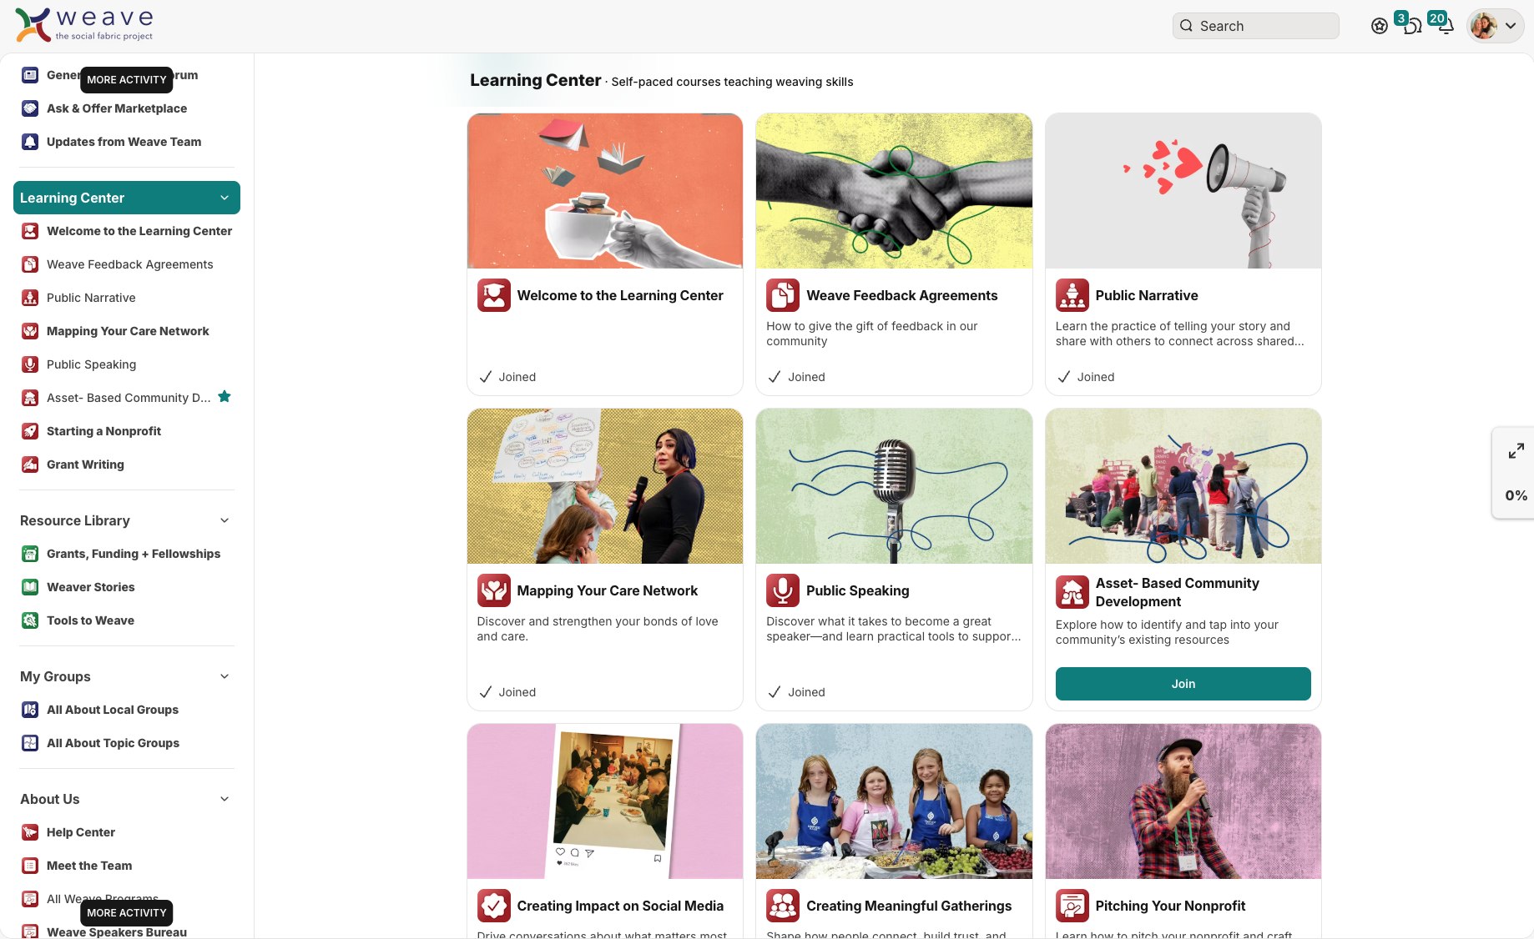Screen dimensions: 1534x939
Task: Click the Creating Impact on Social Media icon
Action: click(494, 906)
